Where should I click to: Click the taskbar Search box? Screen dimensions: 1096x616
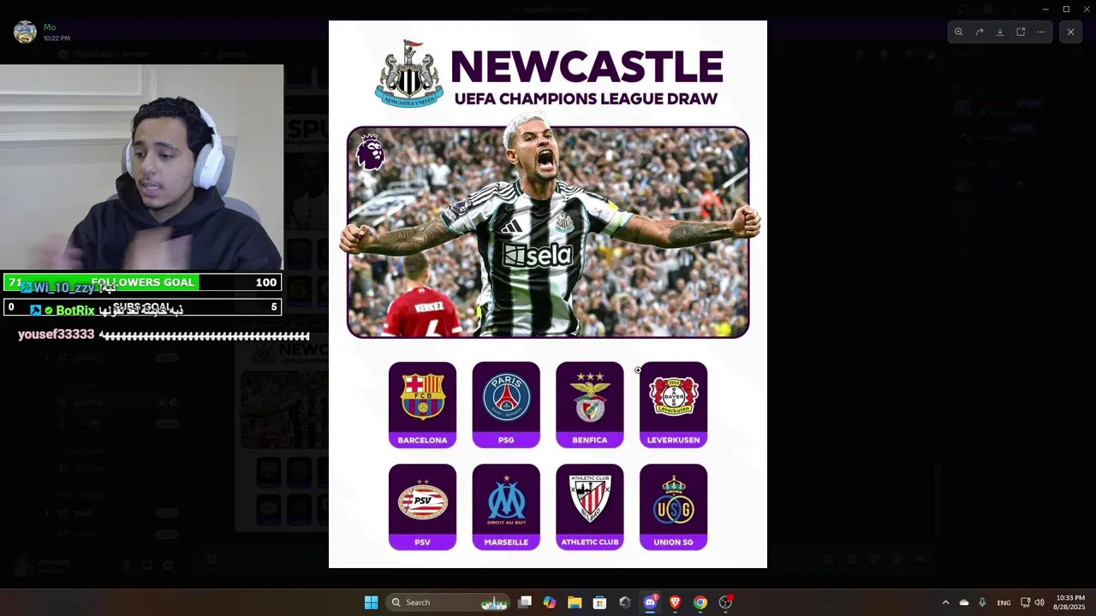[449, 602]
